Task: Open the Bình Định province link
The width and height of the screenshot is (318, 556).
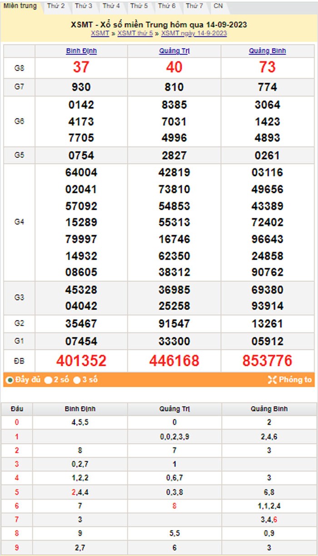Action: [x=81, y=51]
